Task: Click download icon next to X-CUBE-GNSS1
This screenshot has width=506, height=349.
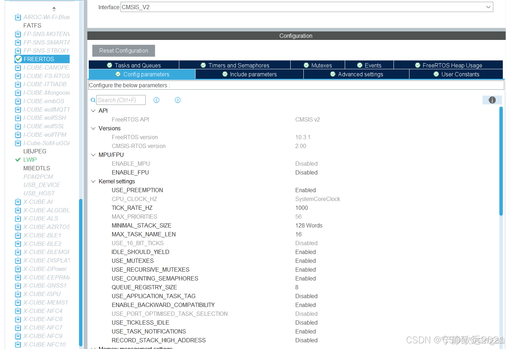Action: [18, 285]
